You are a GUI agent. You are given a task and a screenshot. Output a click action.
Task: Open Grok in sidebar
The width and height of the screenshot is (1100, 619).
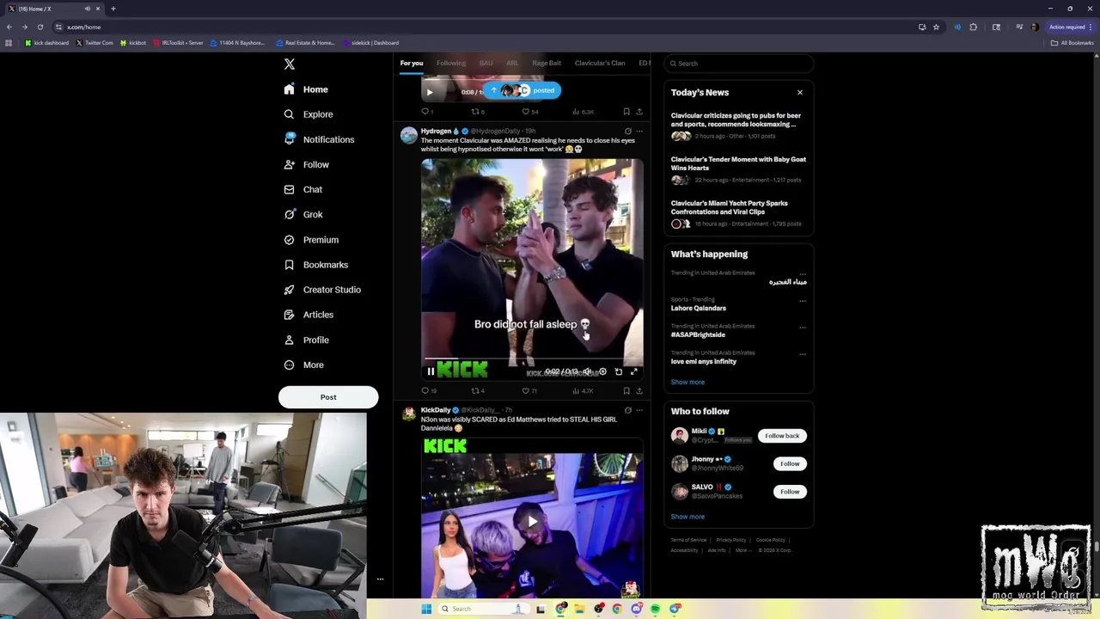[x=302, y=214]
